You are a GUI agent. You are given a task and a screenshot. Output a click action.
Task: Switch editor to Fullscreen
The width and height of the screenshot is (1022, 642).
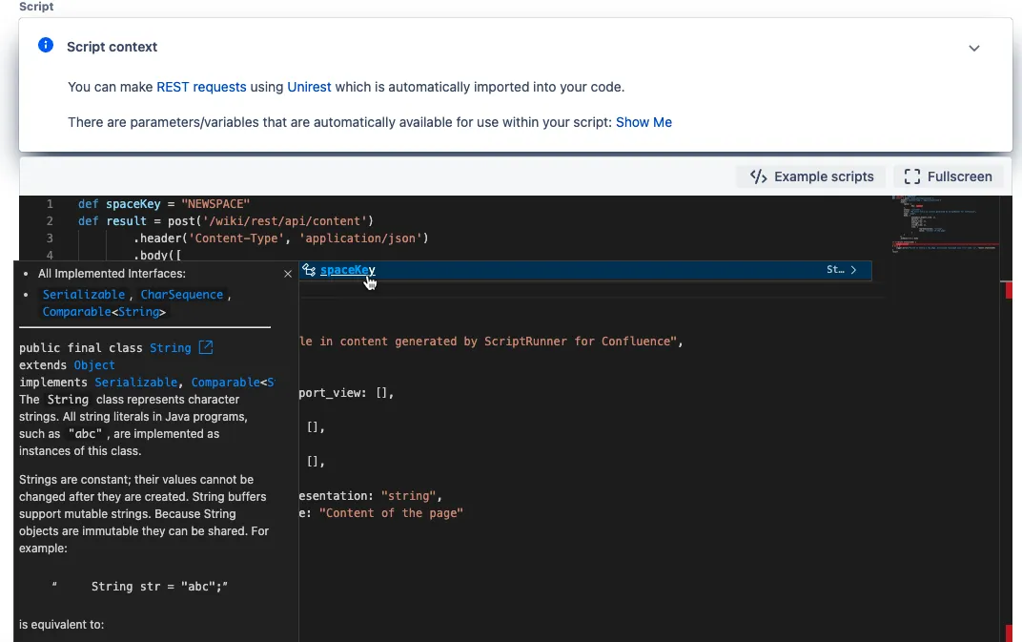tap(948, 176)
